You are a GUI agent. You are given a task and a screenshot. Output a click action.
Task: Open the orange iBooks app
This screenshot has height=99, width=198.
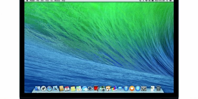132,88
